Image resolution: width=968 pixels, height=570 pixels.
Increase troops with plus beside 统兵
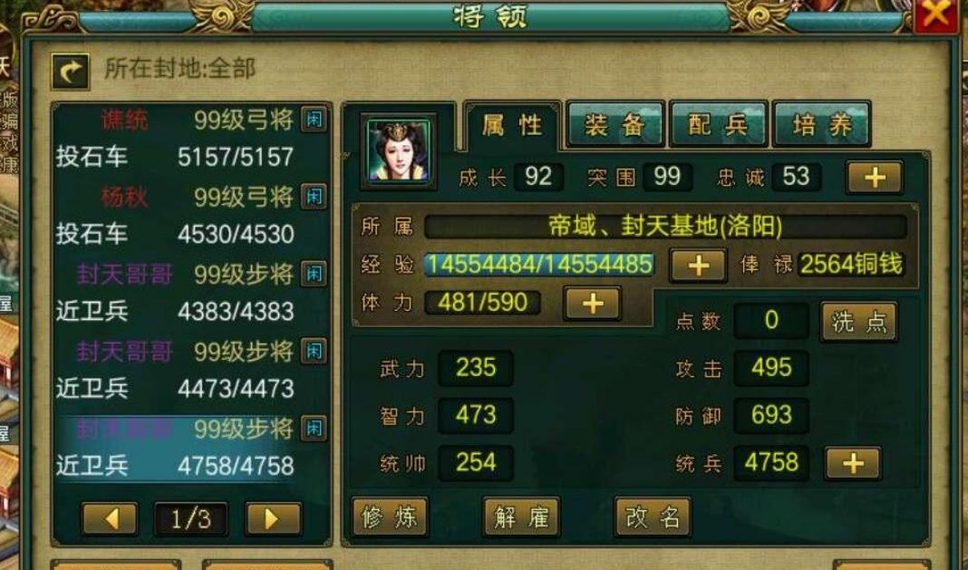tap(853, 463)
